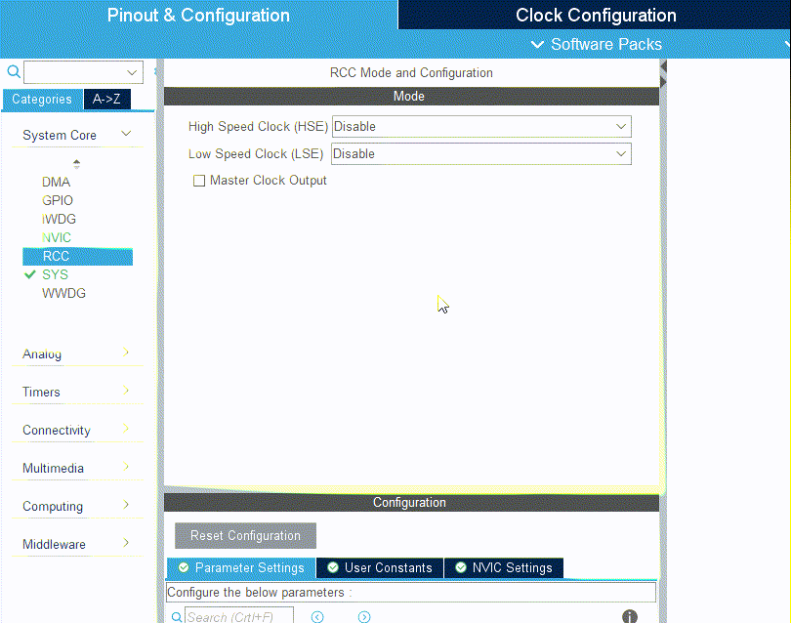The height and width of the screenshot is (623, 791).
Task: Click the search magnifier icon beside category filter
Action: 14,71
